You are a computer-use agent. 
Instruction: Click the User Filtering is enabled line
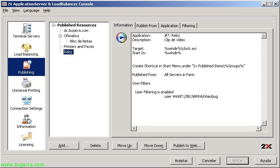point(154,92)
